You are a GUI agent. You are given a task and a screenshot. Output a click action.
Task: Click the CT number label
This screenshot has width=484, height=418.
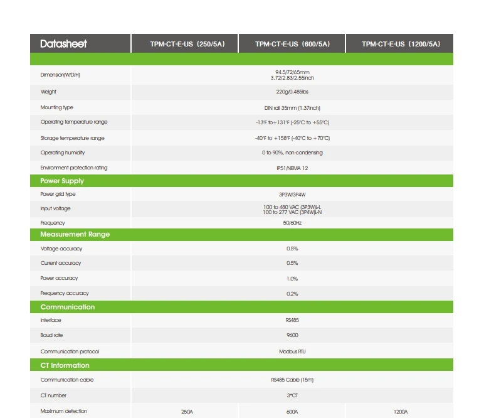(53, 396)
